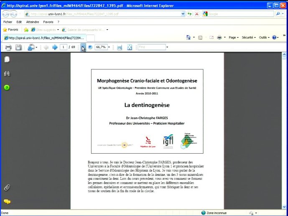Fit full page in PDF viewer
The height and width of the screenshot is (216, 288).
pos(130,47)
